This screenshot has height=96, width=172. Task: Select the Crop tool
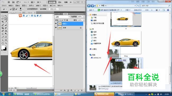3,22
